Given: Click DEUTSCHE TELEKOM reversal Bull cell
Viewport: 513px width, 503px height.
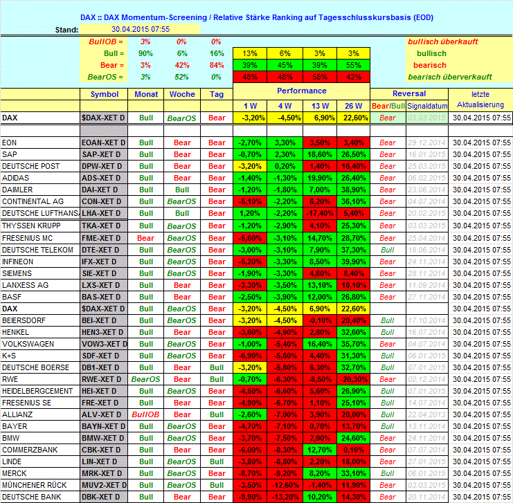Looking at the screenshot, I should (388, 250).
